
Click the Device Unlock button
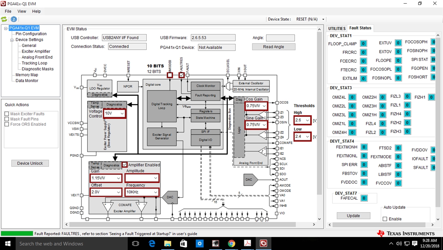[30, 163]
